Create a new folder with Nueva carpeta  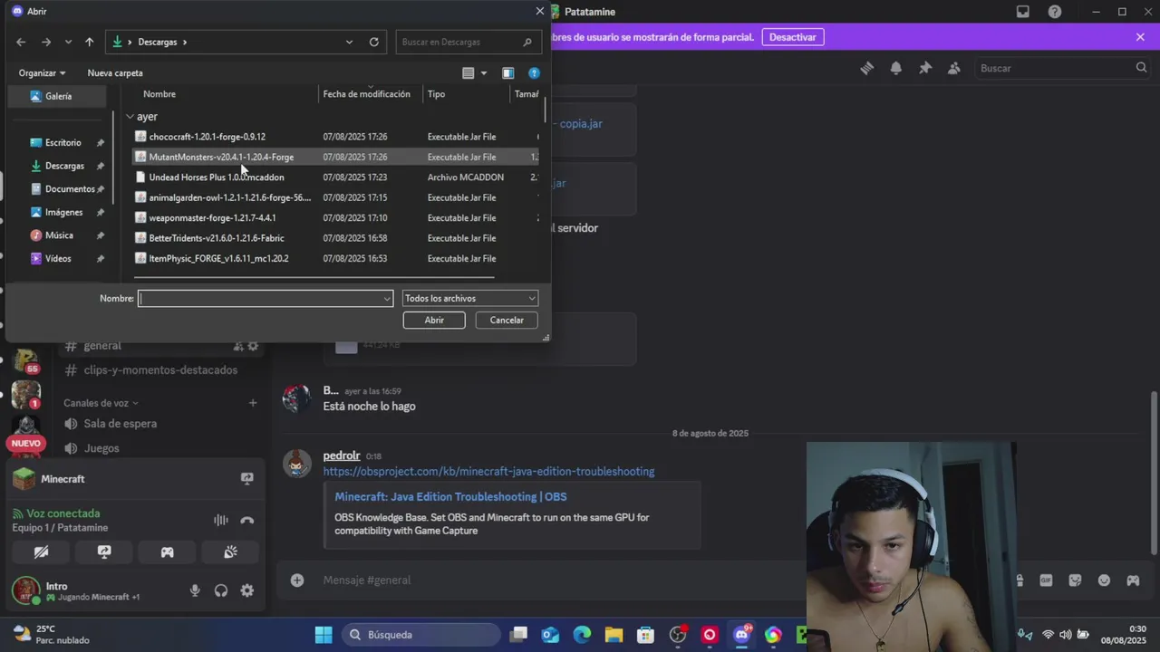(115, 73)
